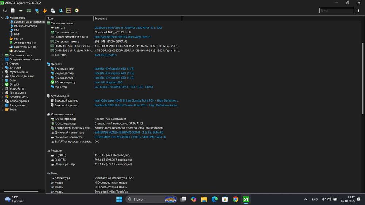
Task: Open the ST320LM001 HN-M320MBB disk link
Action: click(x=130, y=137)
